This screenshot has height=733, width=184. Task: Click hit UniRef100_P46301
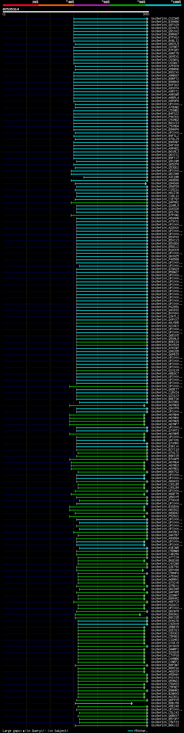(165, 117)
